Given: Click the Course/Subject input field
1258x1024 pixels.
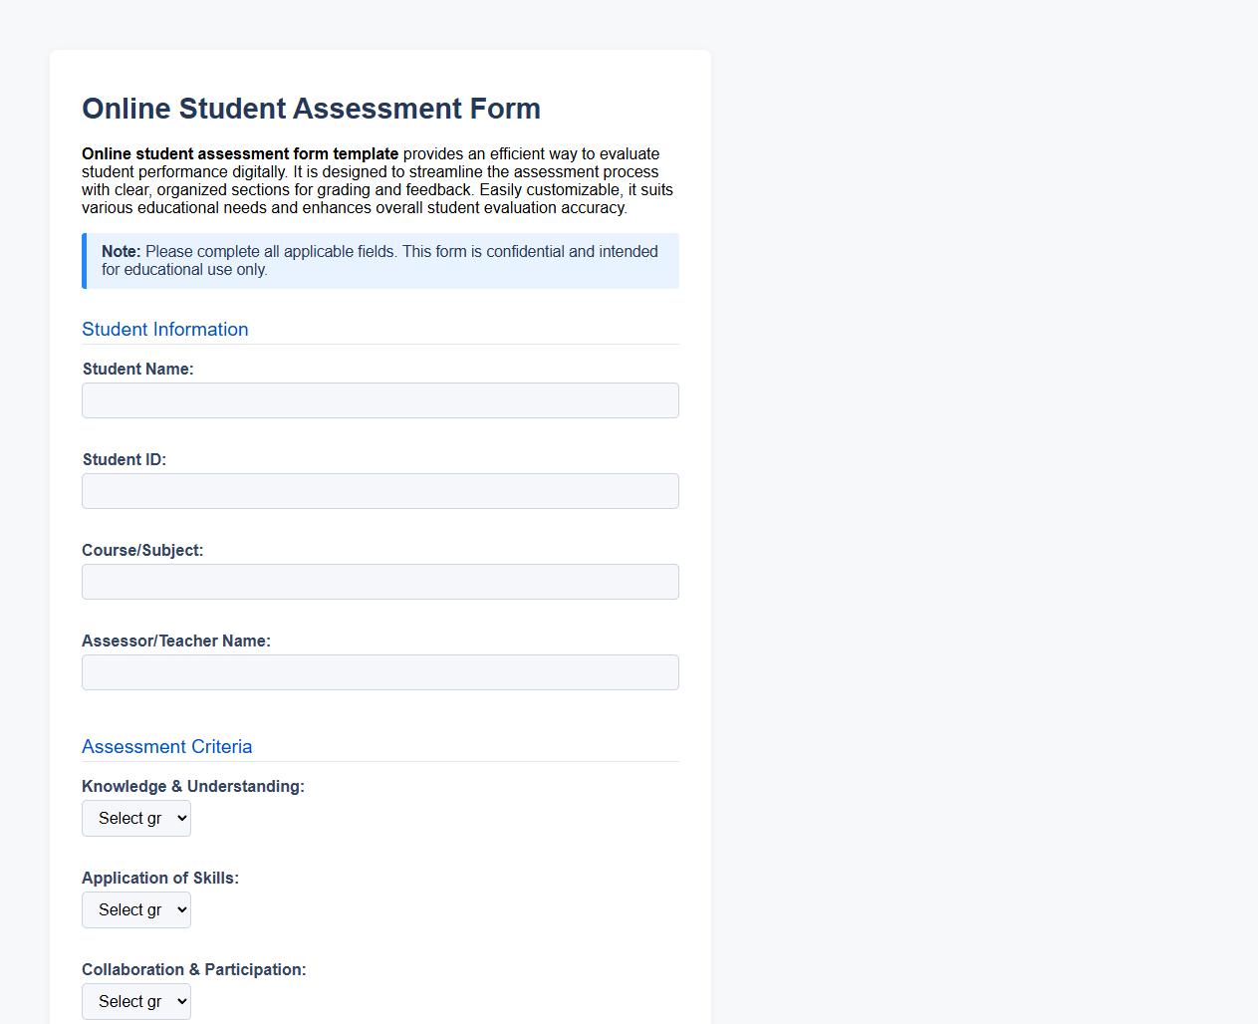Looking at the screenshot, I should (379, 582).
